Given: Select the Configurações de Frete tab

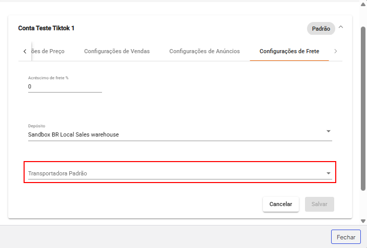Looking at the screenshot, I should pyautogui.click(x=289, y=51).
